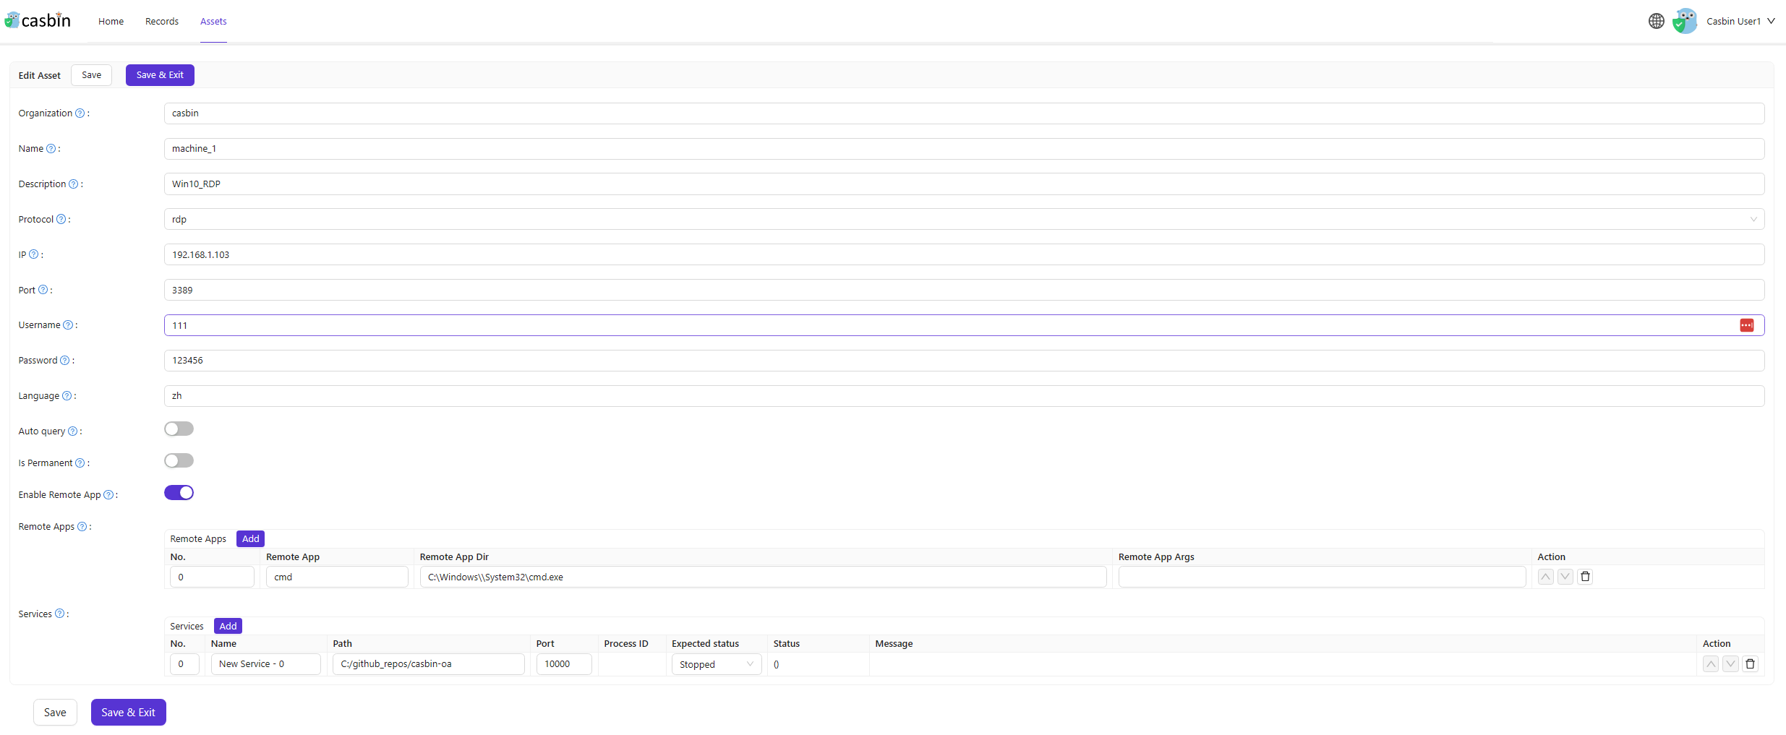Open the Protocol dropdown showing rdp

point(963,220)
